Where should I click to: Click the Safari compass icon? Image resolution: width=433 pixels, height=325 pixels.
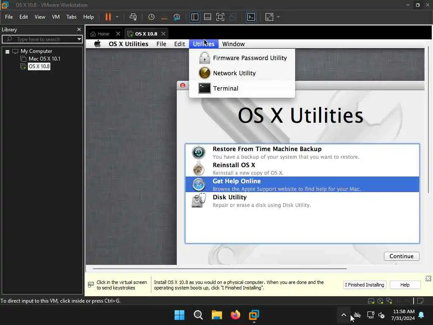tap(199, 185)
